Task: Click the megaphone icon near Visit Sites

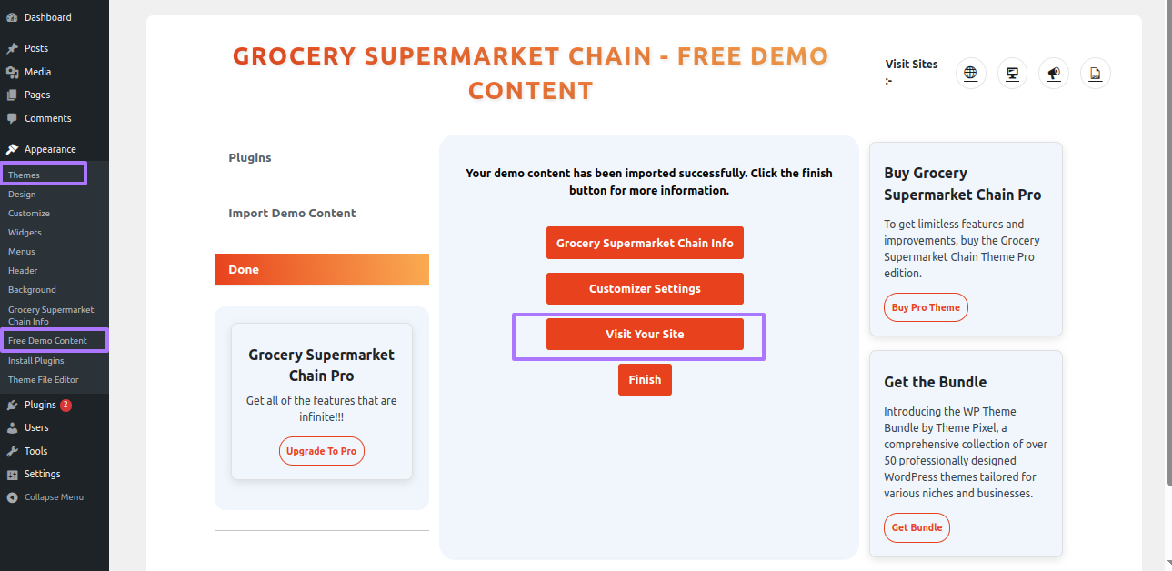Action: [1054, 74]
